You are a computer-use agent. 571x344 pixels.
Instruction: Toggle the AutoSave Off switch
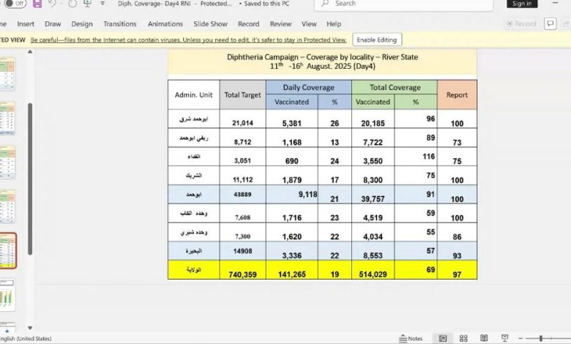point(17,4)
